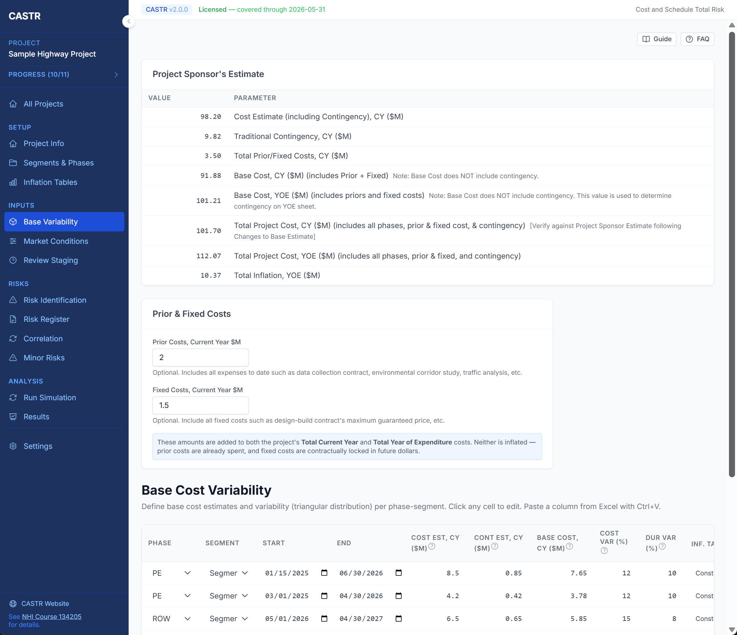The height and width of the screenshot is (635, 737).
Task: Open Segments & Phases page
Action: point(64,163)
